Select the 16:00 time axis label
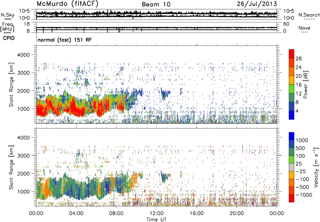This screenshot has height=222, width=320. pos(196,214)
